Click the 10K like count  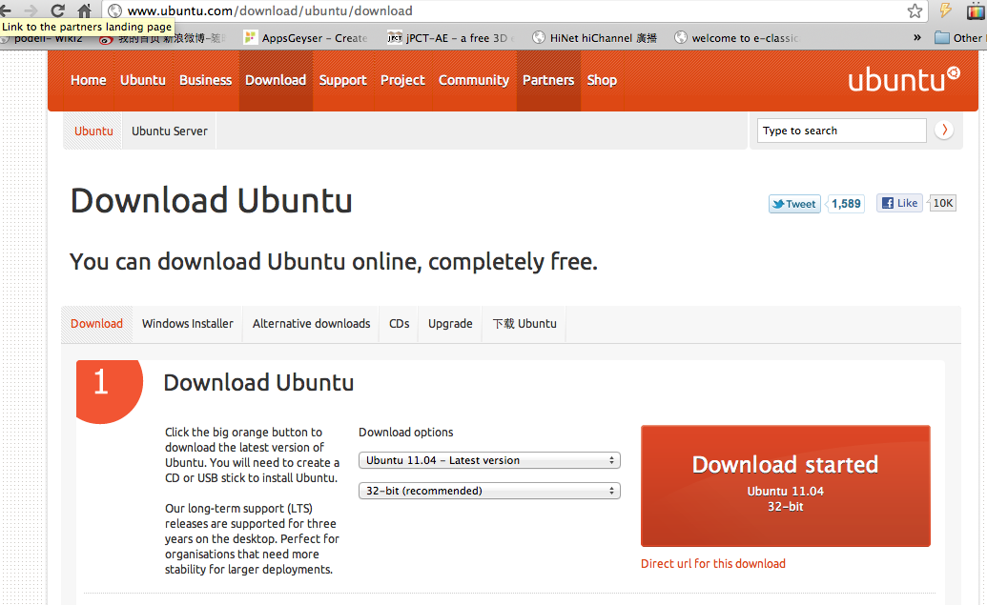pos(942,203)
